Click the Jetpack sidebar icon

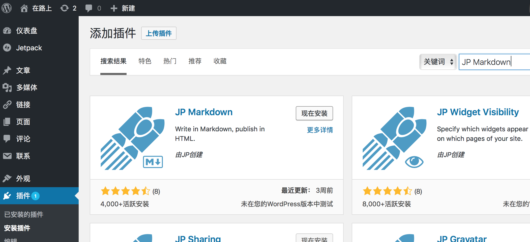(7, 48)
